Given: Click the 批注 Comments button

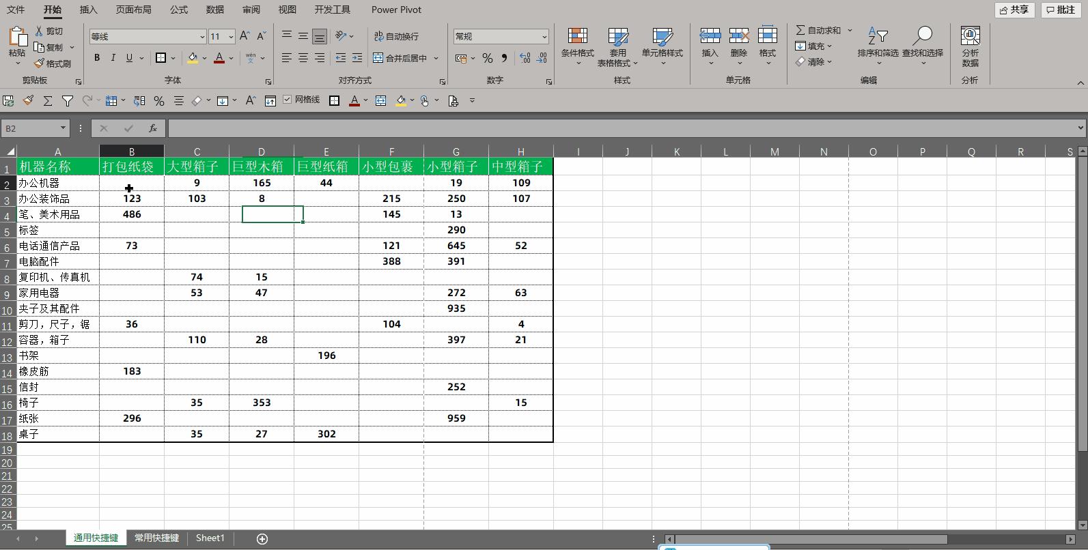Looking at the screenshot, I should [x=1061, y=10].
